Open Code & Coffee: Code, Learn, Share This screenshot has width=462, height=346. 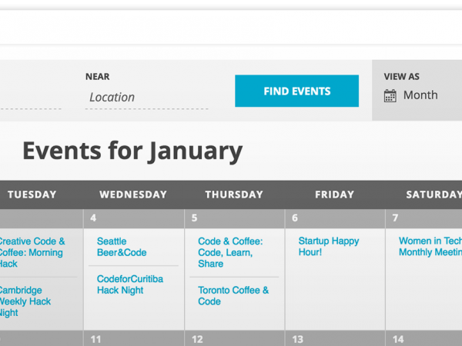click(230, 252)
